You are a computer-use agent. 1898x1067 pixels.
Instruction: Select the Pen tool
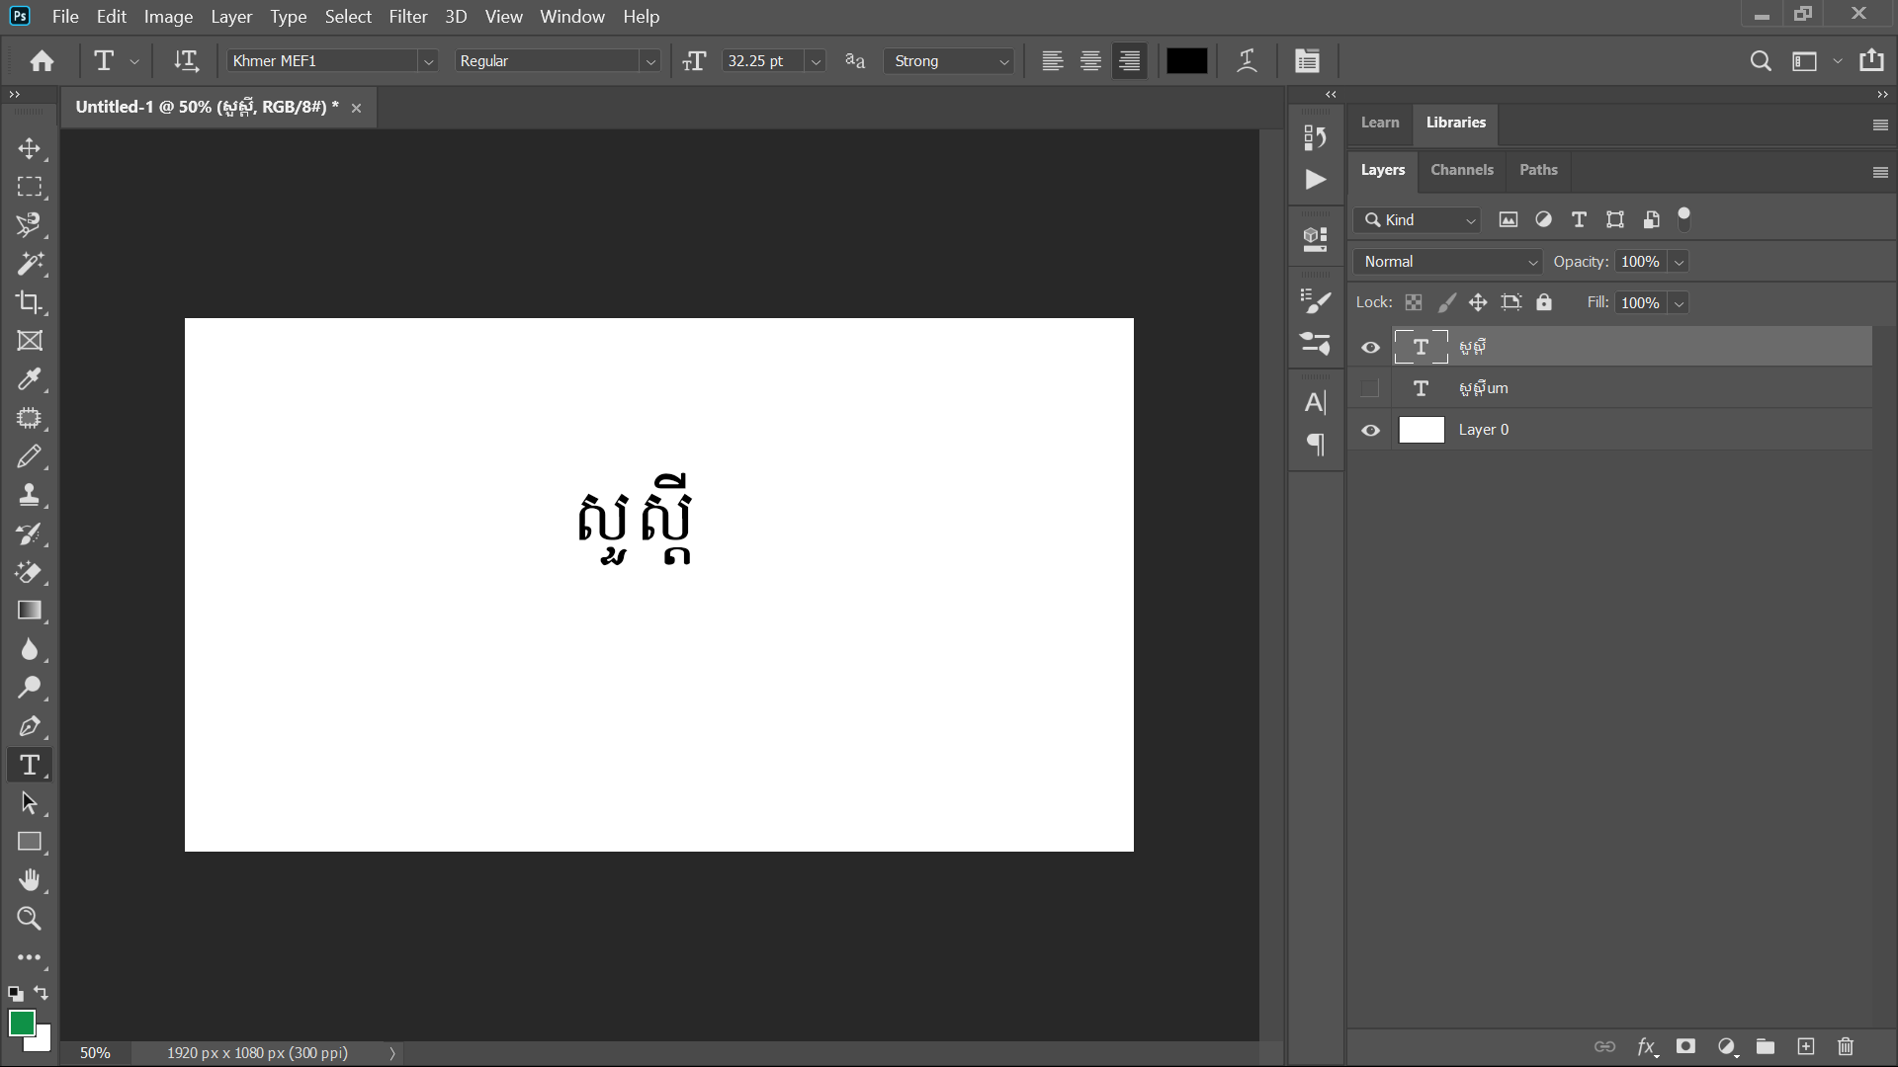[x=30, y=726]
